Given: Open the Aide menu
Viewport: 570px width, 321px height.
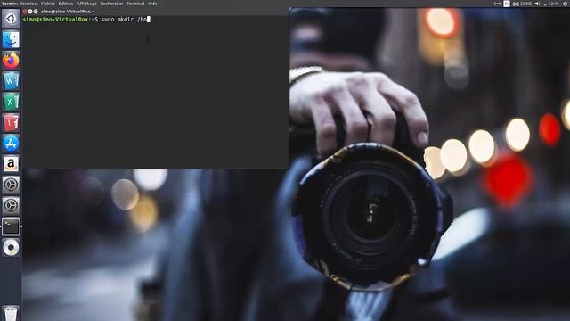Looking at the screenshot, I should [152, 4].
